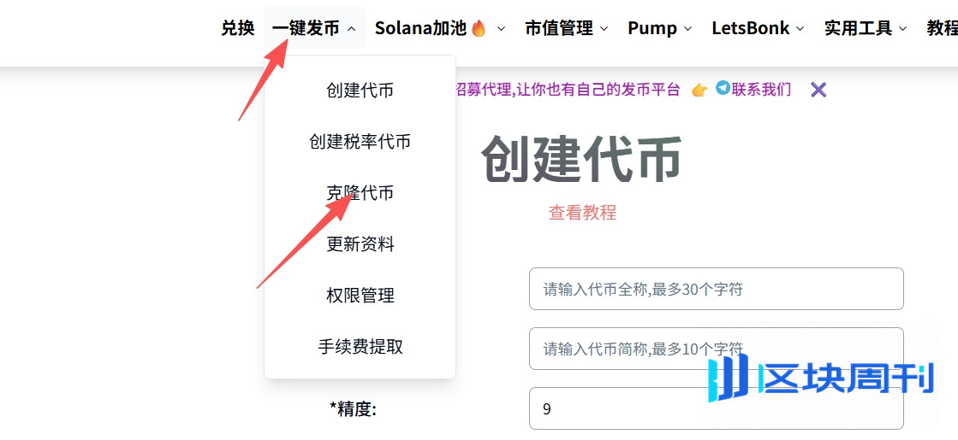
Task: Select 克隆代币 in the dropdown menu
Action: 360,193
